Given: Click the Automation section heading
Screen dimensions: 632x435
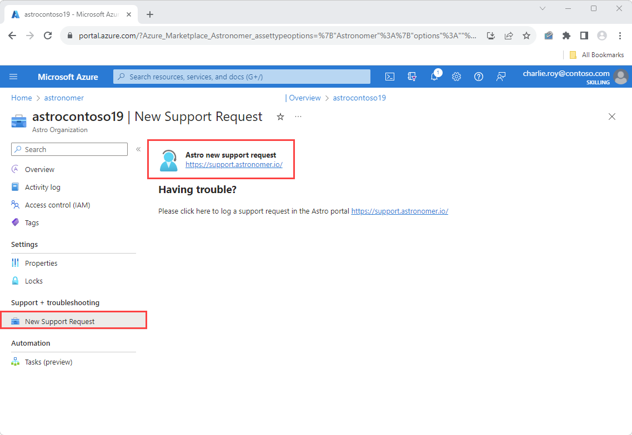Looking at the screenshot, I should [x=31, y=343].
